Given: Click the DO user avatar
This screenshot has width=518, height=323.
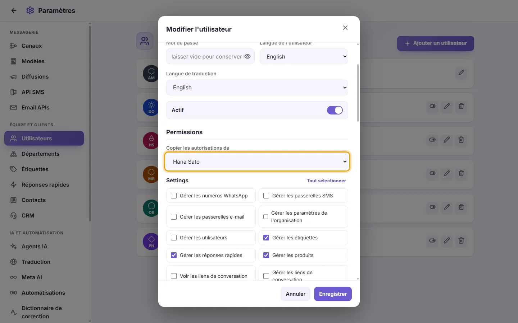Looking at the screenshot, I should tap(151, 107).
